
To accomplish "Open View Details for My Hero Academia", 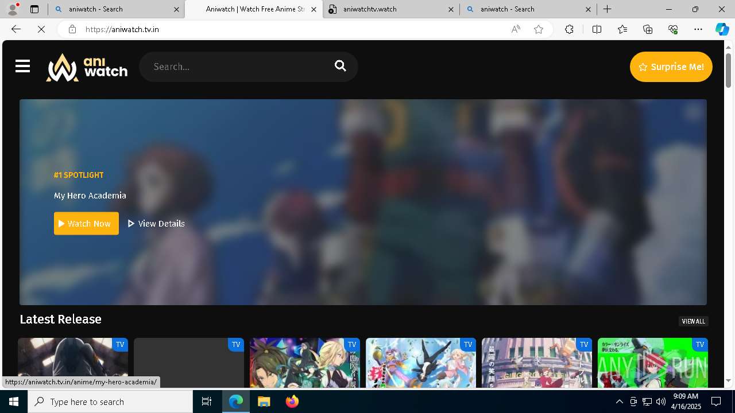I will [x=156, y=224].
